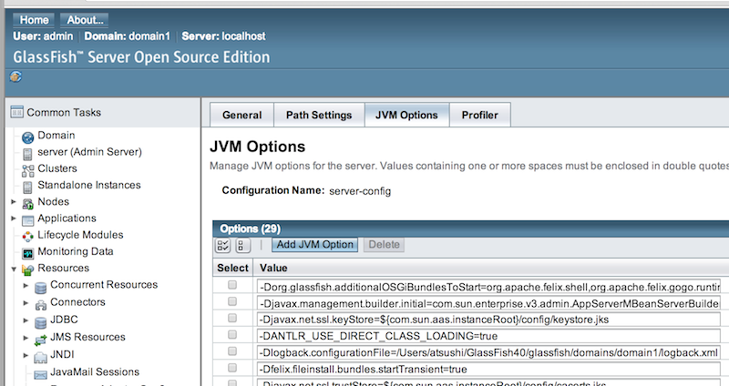Click the Select All rows icon
The image size is (729, 386).
coord(223,245)
